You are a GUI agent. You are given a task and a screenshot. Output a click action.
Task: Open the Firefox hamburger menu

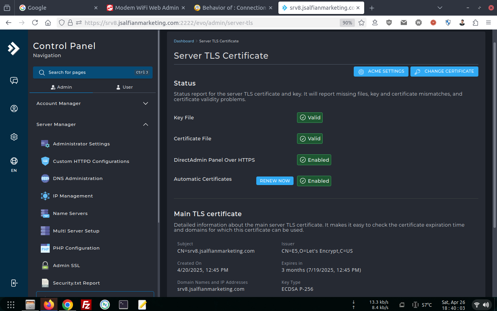(488, 23)
